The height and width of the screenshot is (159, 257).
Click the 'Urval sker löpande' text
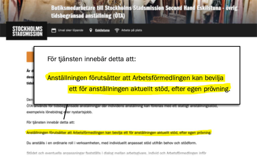pyautogui.click(x=71, y=30)
